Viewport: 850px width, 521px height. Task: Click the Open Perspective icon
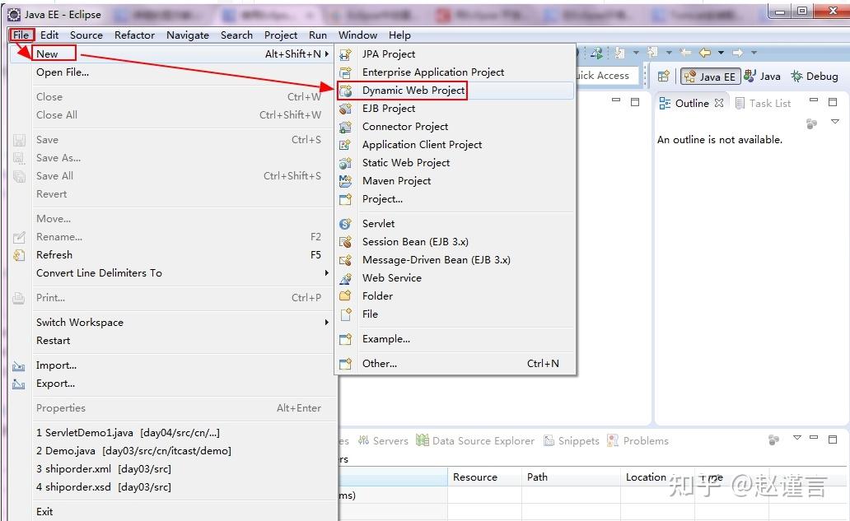[x=665, y=77]
